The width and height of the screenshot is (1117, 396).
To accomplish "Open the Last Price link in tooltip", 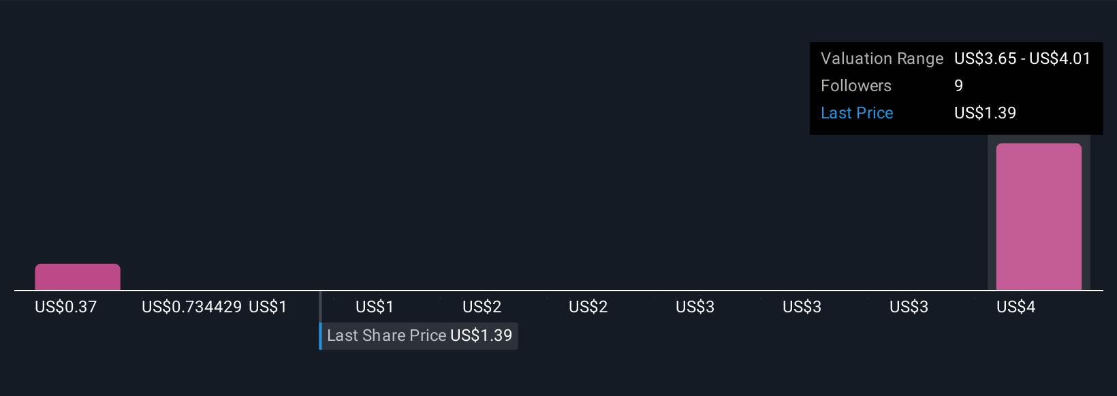I will pos(857,113).
